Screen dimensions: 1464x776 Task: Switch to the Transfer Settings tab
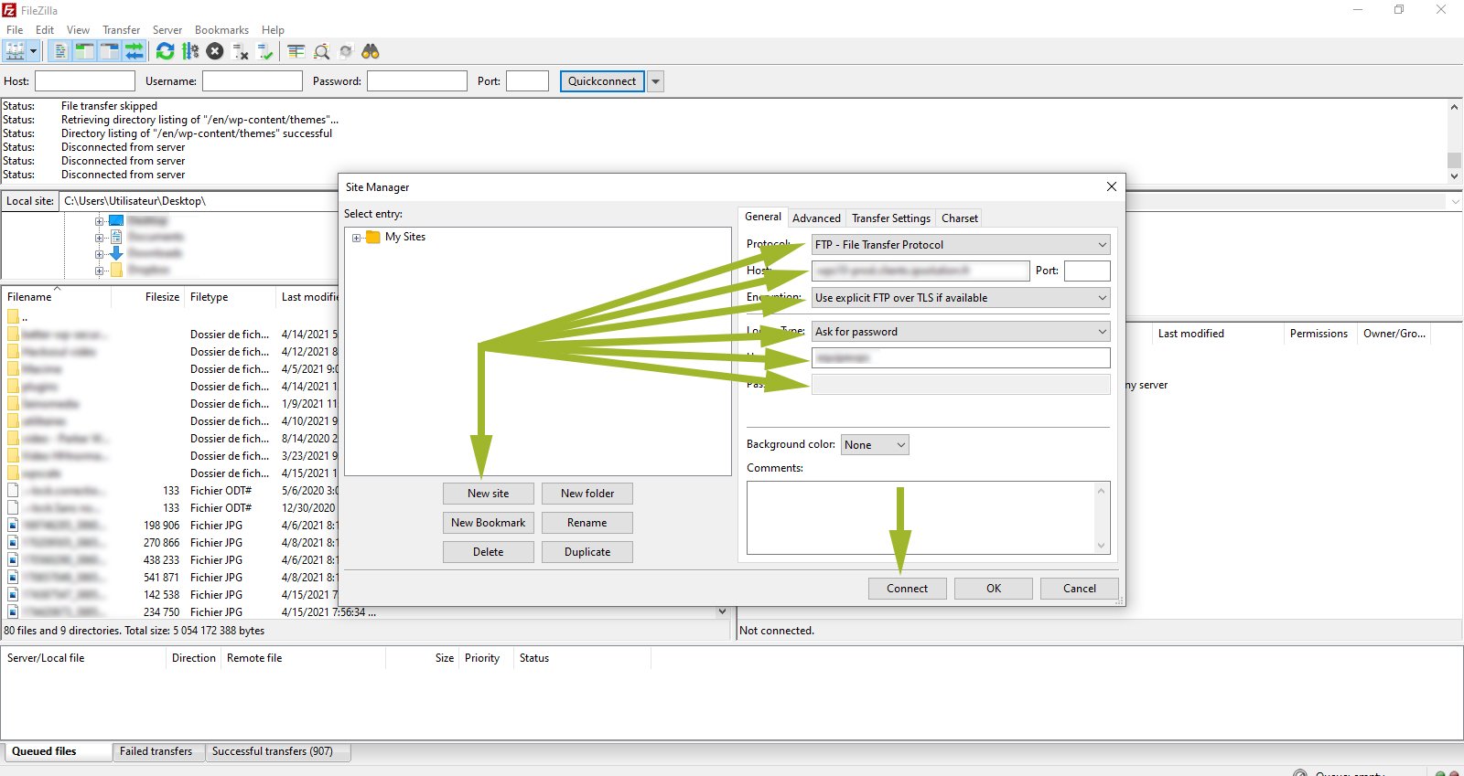(890, 218)
